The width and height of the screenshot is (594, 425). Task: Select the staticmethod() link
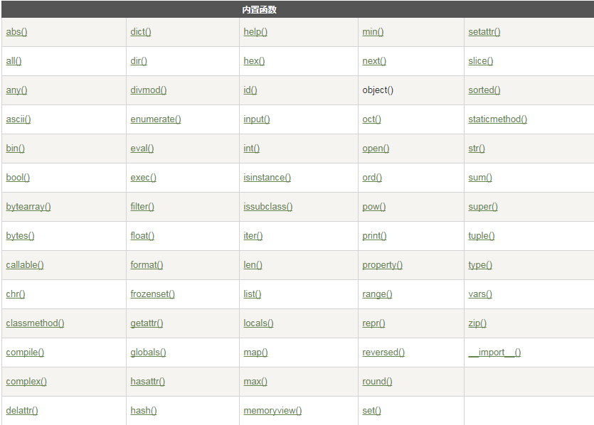(497, 119)
